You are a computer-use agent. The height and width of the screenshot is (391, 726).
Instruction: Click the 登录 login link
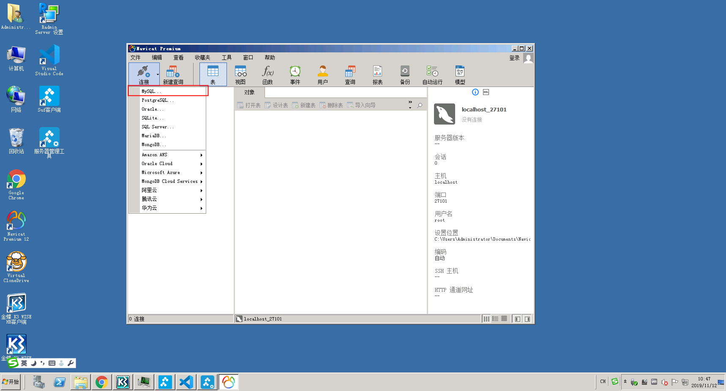point(514,58)
